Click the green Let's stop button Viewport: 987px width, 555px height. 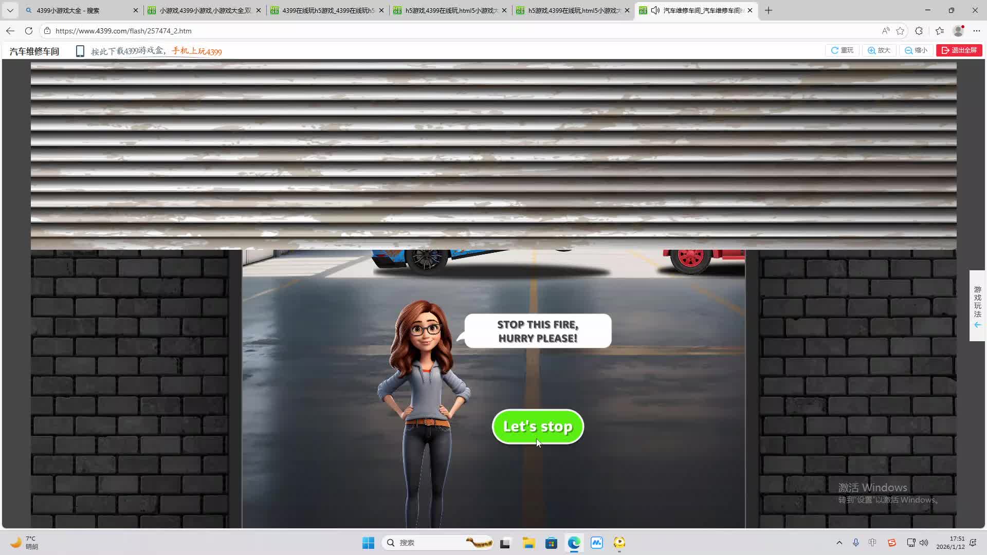click(538, 427)
